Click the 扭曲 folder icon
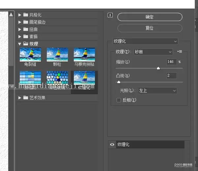This screenshot has height=171, width=198. [26, 29]
